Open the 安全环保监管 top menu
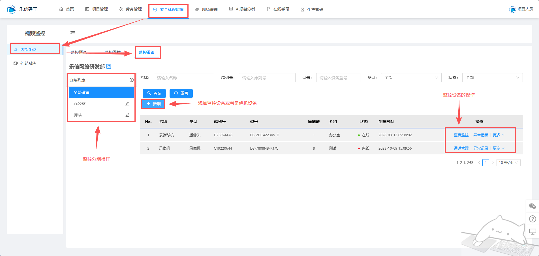The image size is (539, 256). (169, 10)
